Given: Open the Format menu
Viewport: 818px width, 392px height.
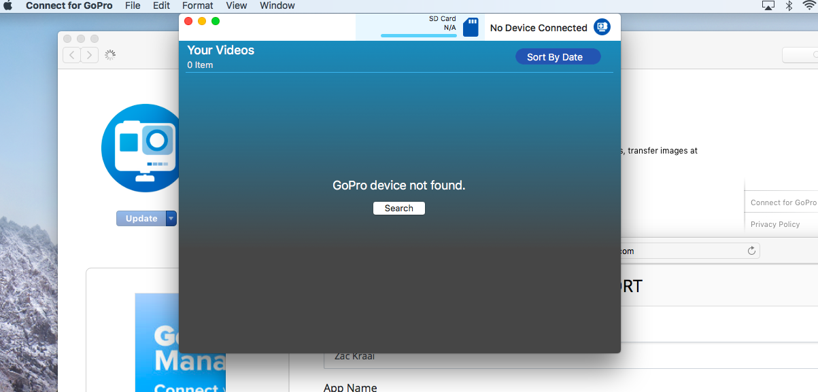Looking at the screenshot, I should pyautogui.click(x=198, y=5).
